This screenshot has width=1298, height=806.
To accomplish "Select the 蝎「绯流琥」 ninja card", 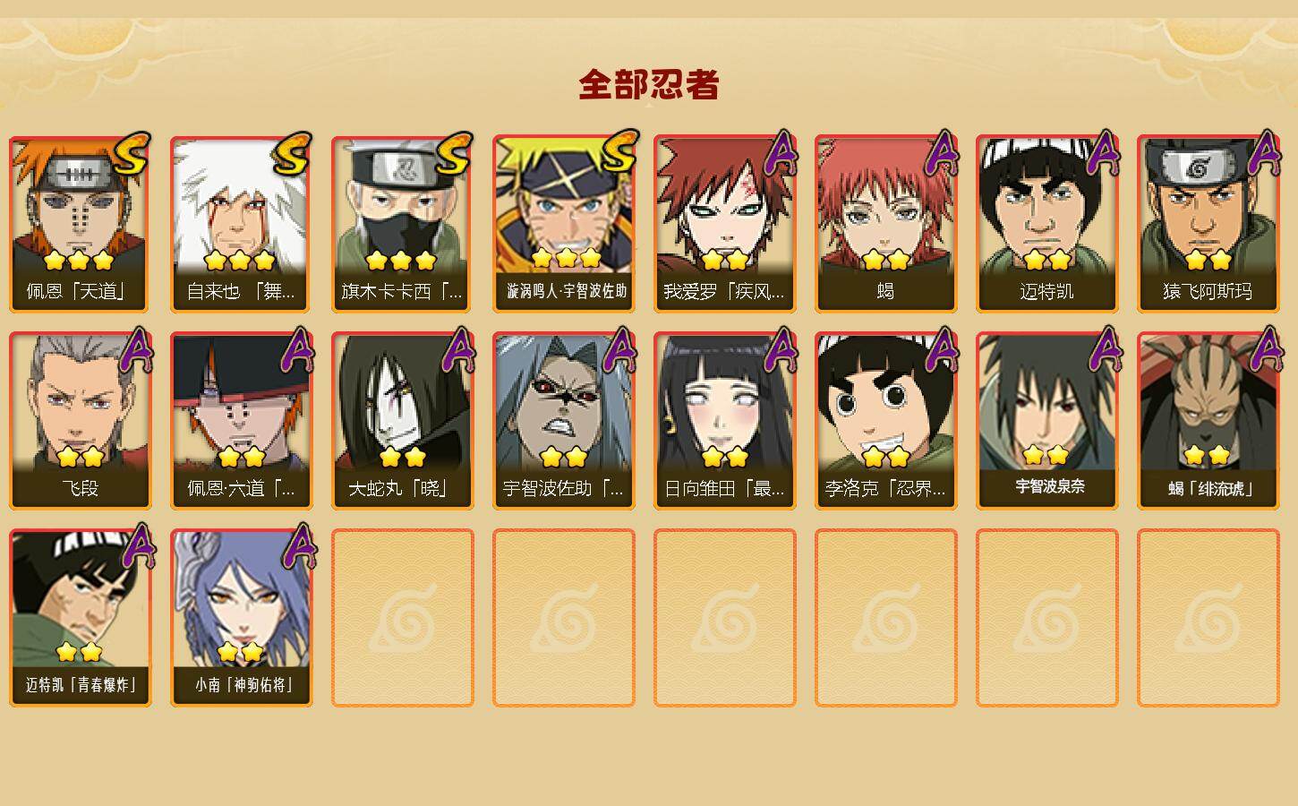I will [x=1208, y=421].
